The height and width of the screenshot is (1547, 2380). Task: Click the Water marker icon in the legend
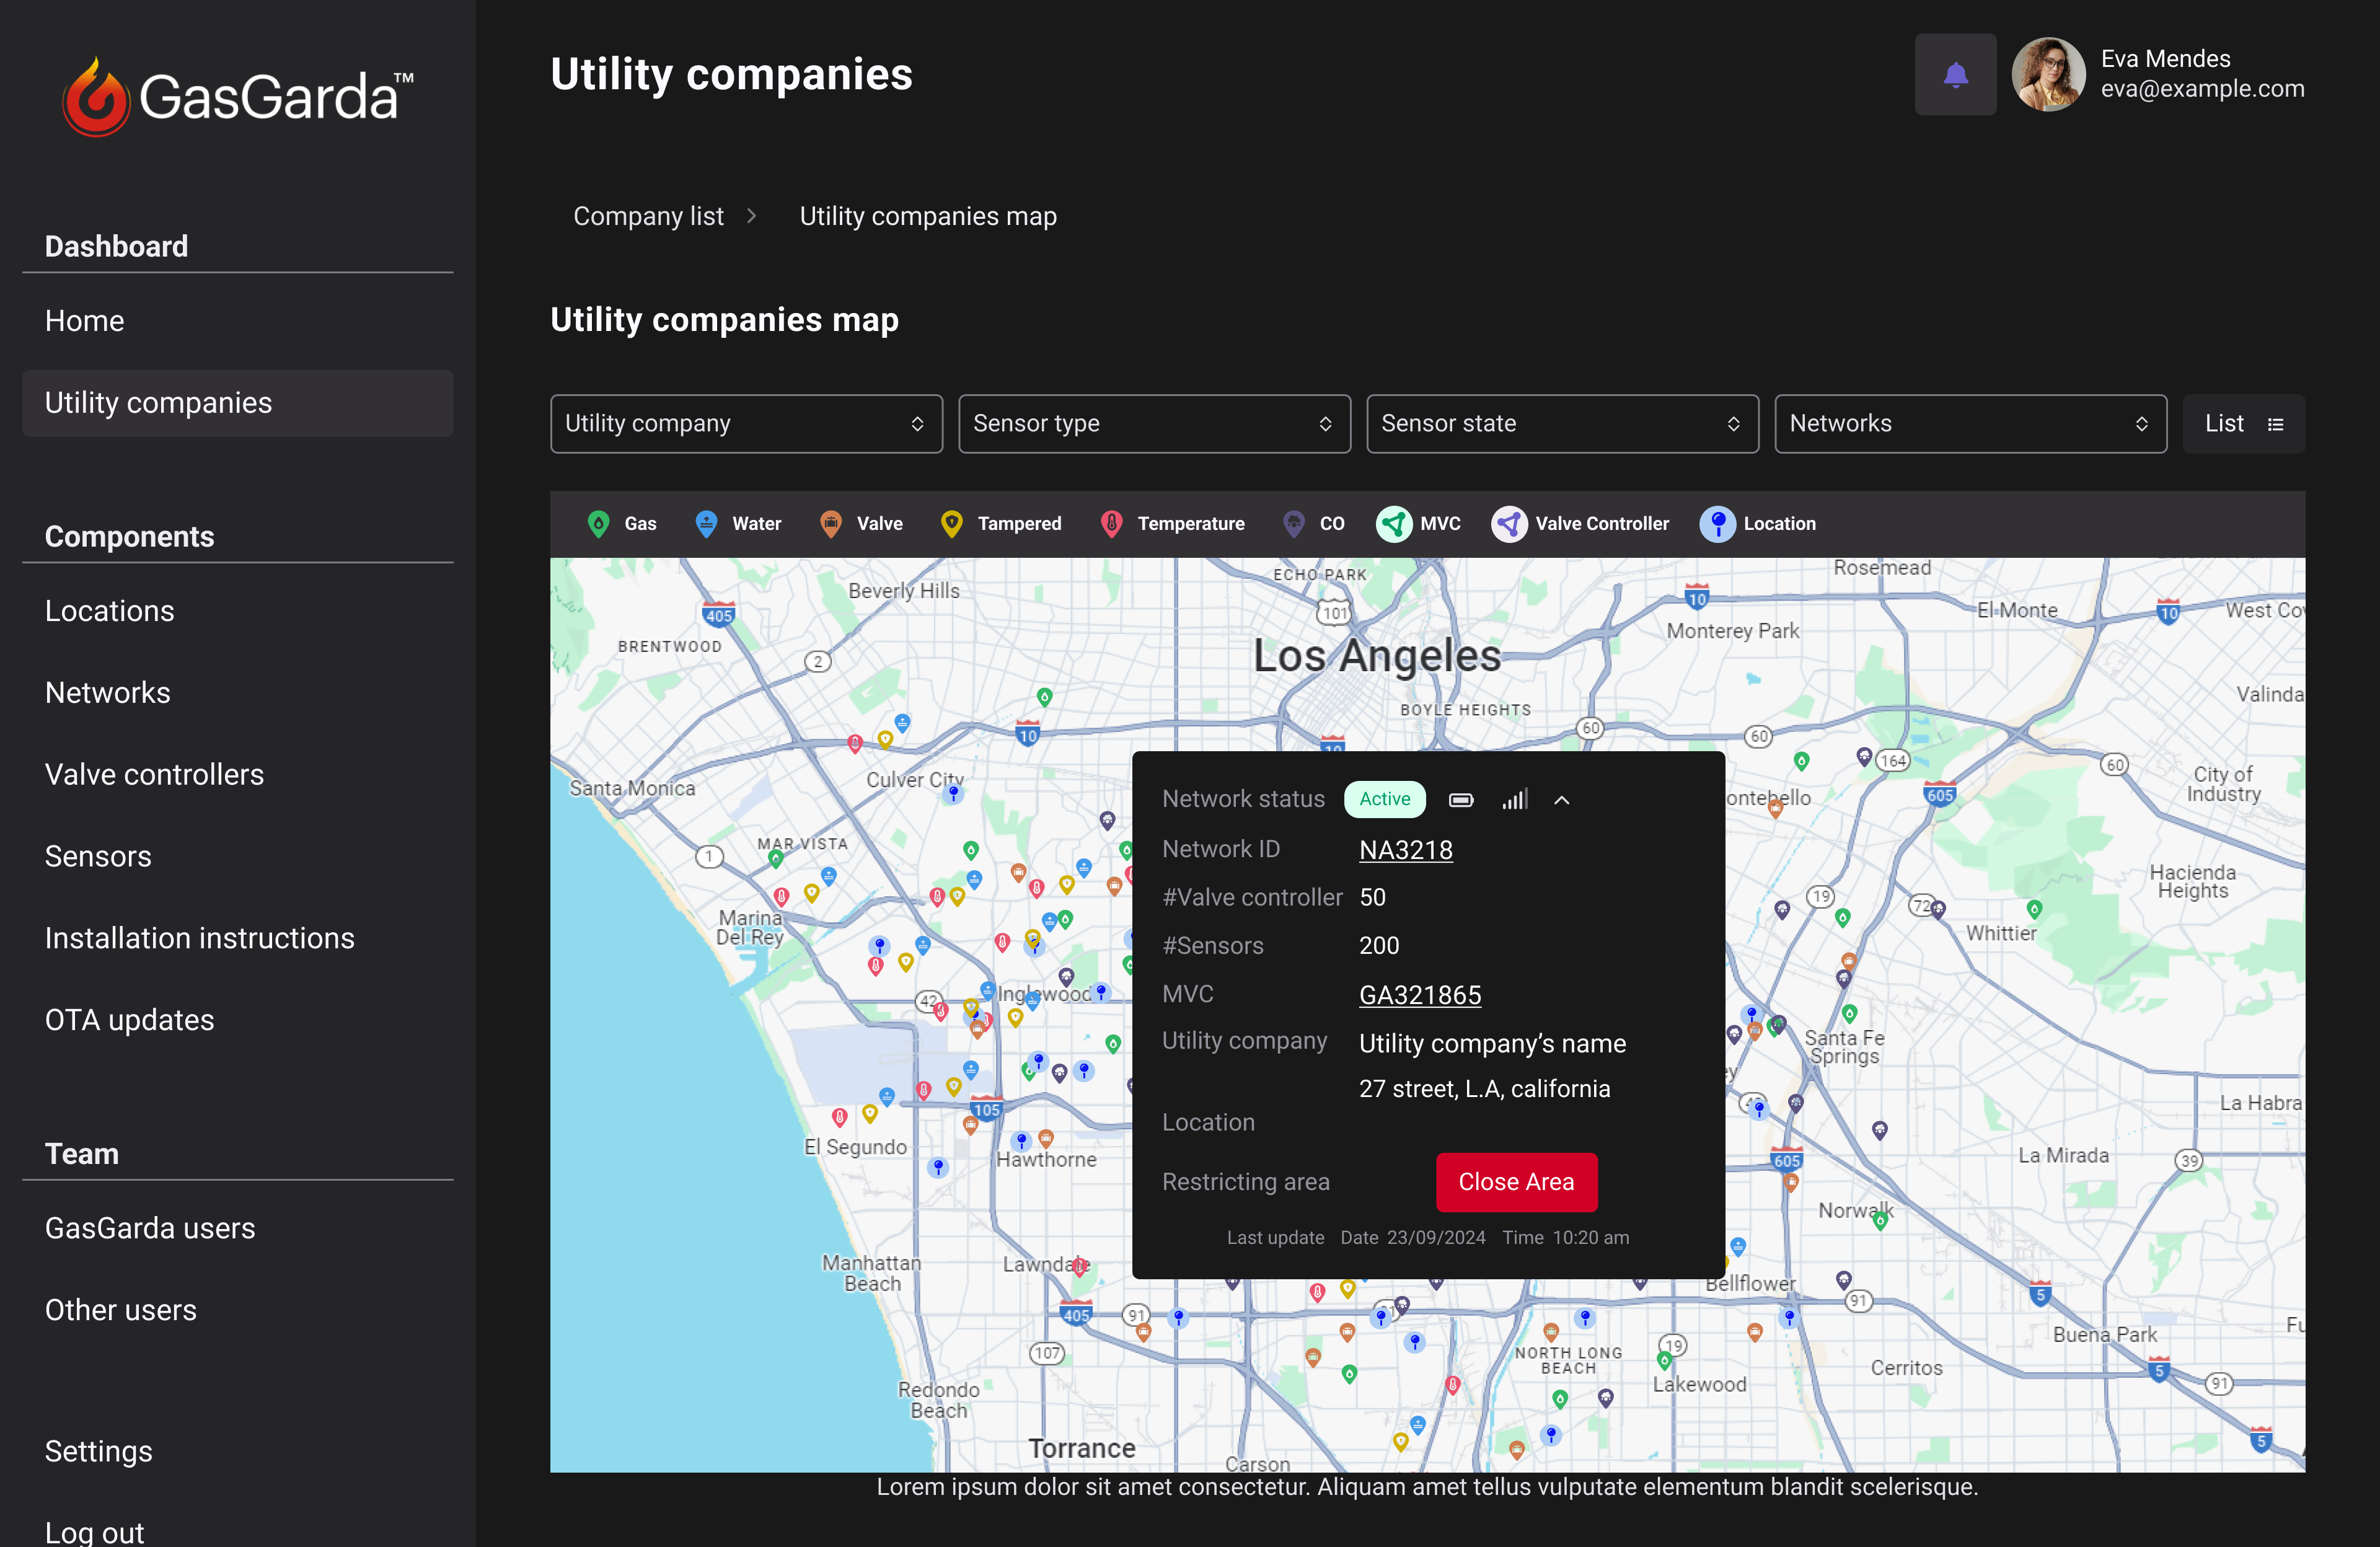707,523
